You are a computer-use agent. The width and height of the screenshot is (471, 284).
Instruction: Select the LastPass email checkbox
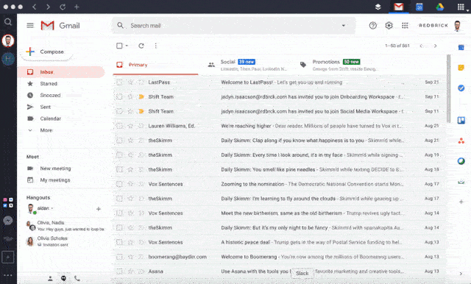point(119,82)
